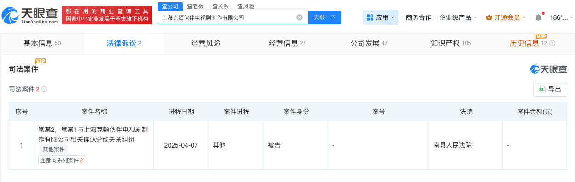Switch to the 经营信息 tab
This screenshot has height=182, width=575.
287,43
